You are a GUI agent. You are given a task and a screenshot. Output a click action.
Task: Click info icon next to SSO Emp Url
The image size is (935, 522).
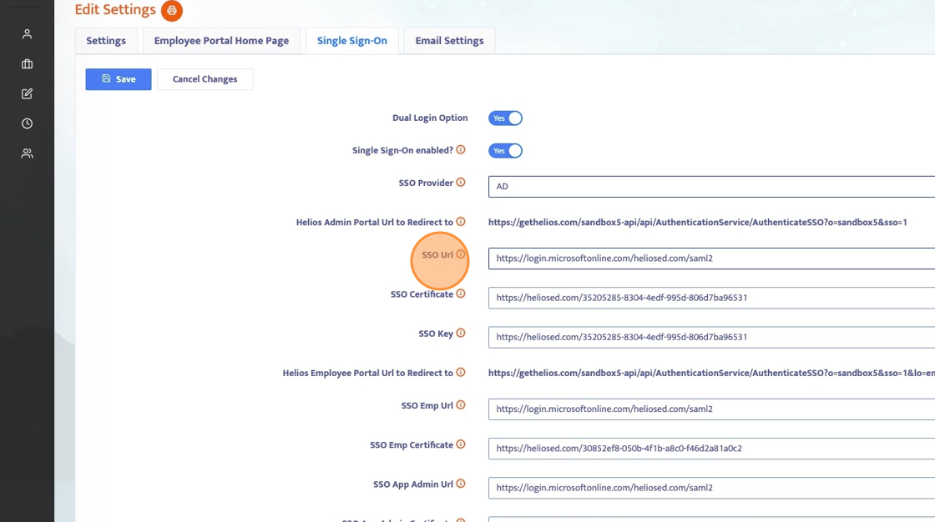(x=461, y=405)
